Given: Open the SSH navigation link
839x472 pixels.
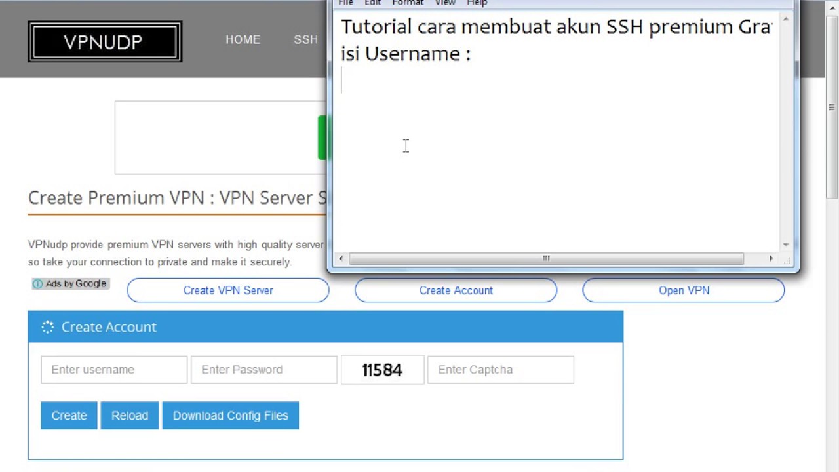Looking at the screenshot, I should tap(306, 39).
